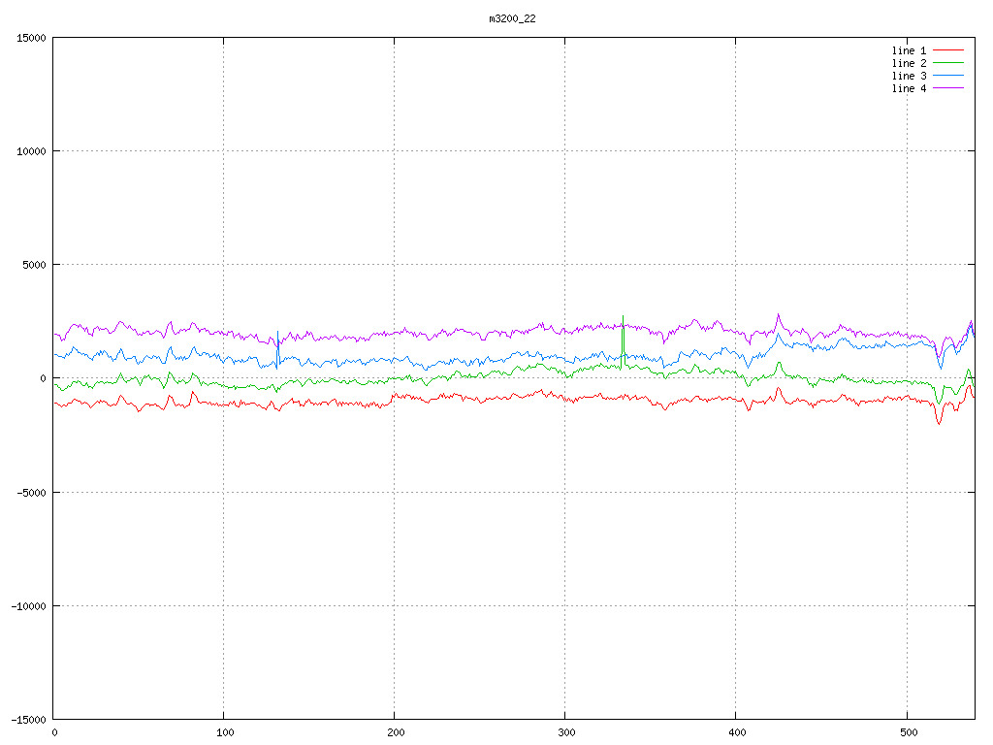Click the chart title m3200_22
The height and width of the screenshot is (745, 993).
[x=512, y=19]
